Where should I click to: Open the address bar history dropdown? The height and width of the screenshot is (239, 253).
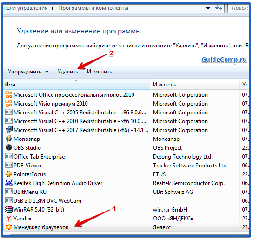[x=208, y=8]
